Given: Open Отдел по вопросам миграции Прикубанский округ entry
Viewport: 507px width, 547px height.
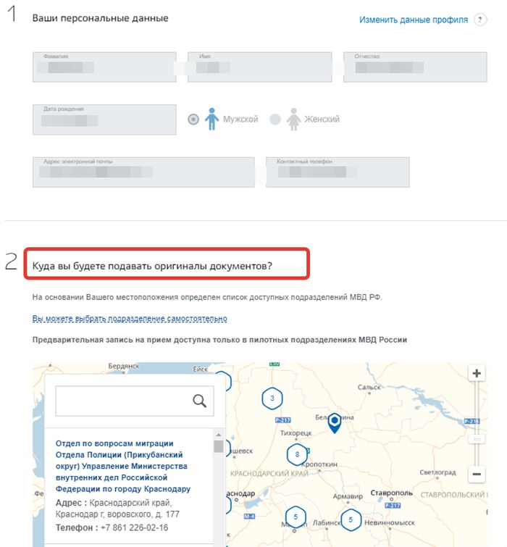Looking at the screenshot, I should (122, 466).
